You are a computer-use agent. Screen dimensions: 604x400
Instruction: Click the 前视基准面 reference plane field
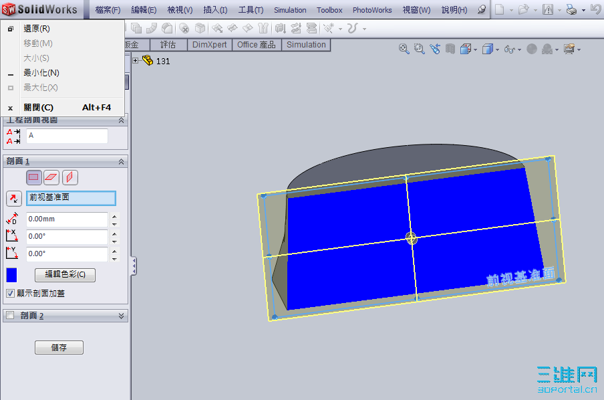pyautogui.click(x=71, y=198)
